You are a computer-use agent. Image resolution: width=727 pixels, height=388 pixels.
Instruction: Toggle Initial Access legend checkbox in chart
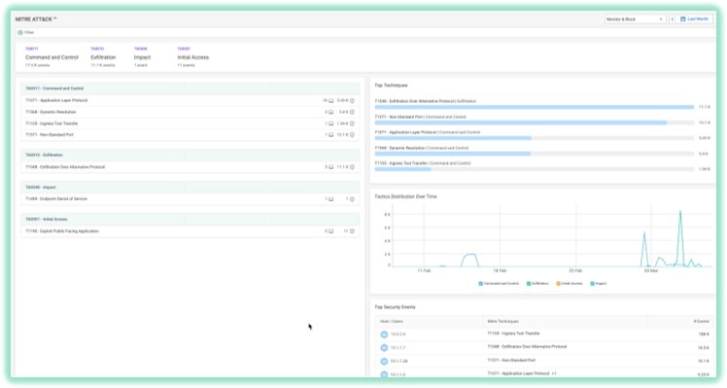tap(558, 284)
